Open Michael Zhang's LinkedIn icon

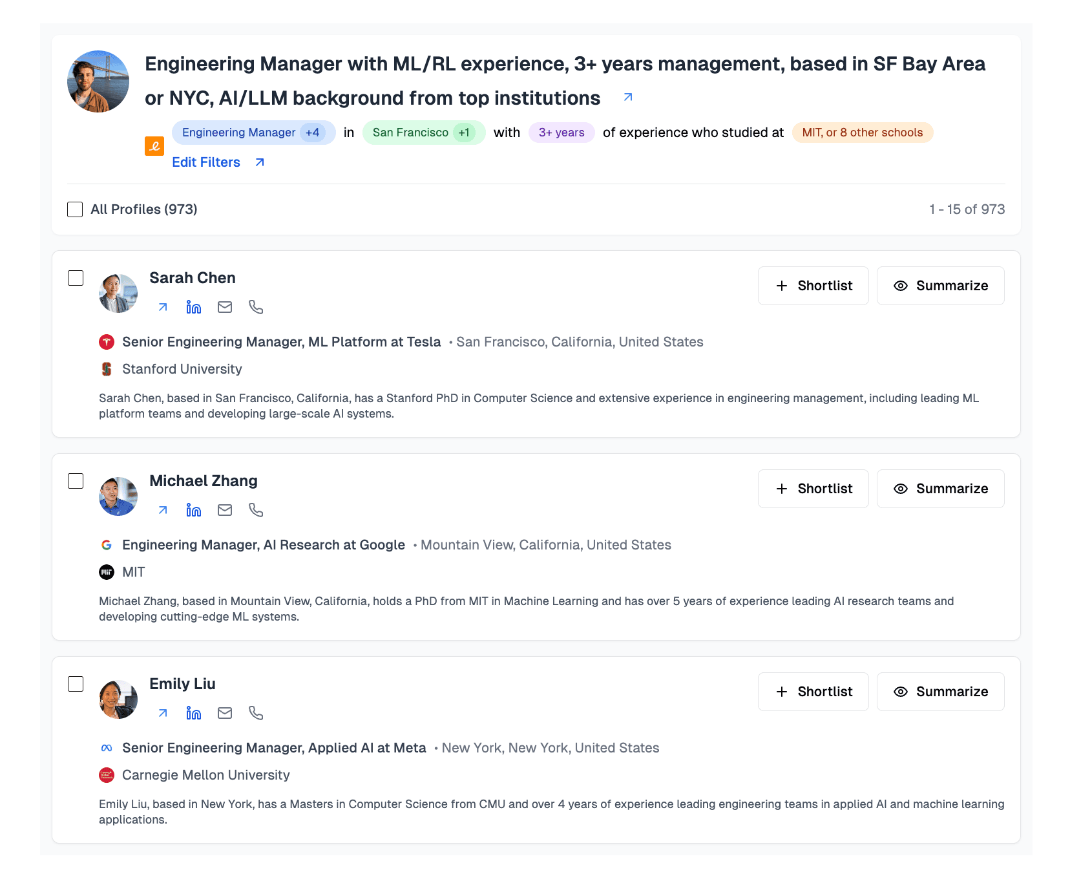(x=193, y=510)
